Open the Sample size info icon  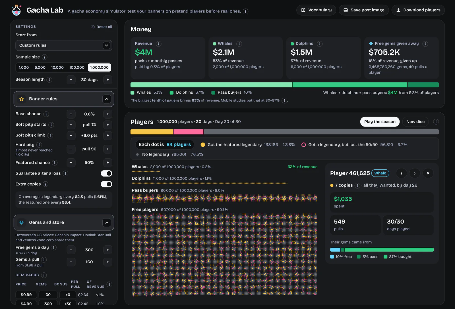tap(44, 57)
